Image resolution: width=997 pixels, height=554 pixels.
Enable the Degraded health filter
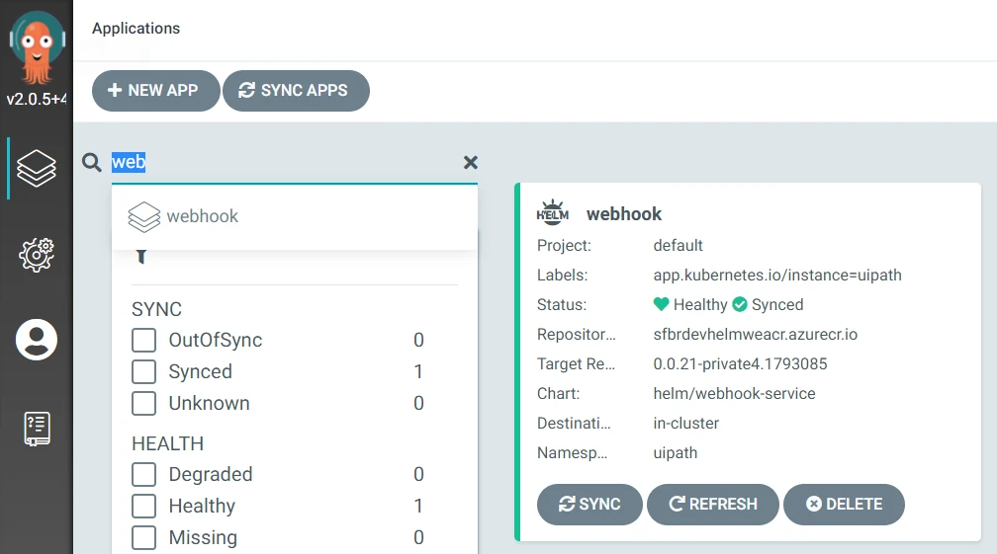coord(143,475)
